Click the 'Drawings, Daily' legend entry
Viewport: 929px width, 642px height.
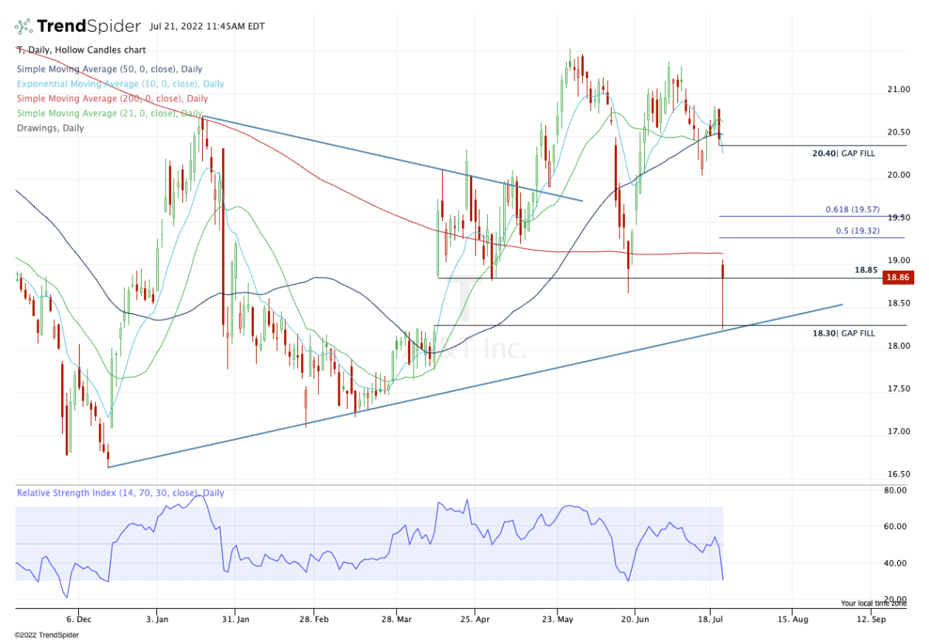(x=50, y=128)
